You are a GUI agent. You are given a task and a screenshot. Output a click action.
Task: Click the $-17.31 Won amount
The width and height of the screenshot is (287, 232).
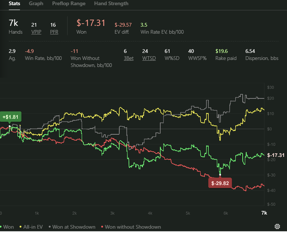(x=91, y=23)
